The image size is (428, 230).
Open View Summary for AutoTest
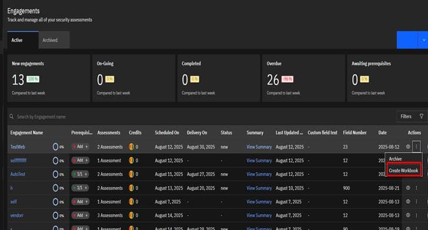pos(259,174)
